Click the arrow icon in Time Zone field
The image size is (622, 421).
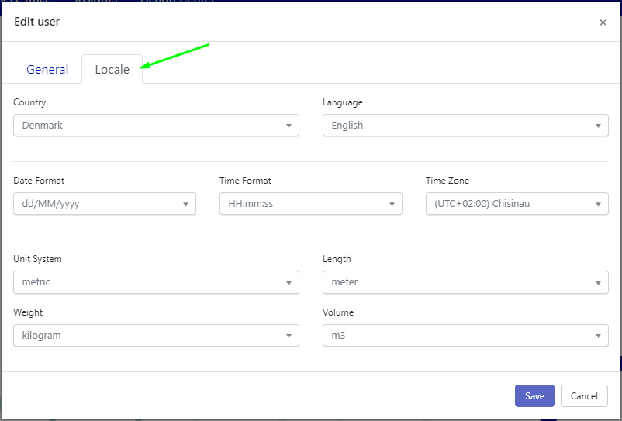click(598, 205)
